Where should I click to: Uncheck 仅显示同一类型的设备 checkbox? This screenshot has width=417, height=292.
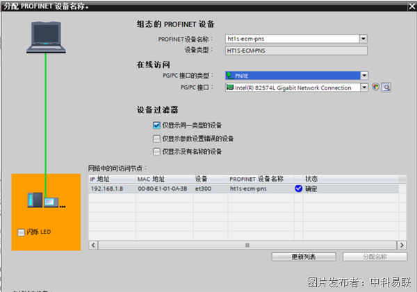[x=156, y=126]
